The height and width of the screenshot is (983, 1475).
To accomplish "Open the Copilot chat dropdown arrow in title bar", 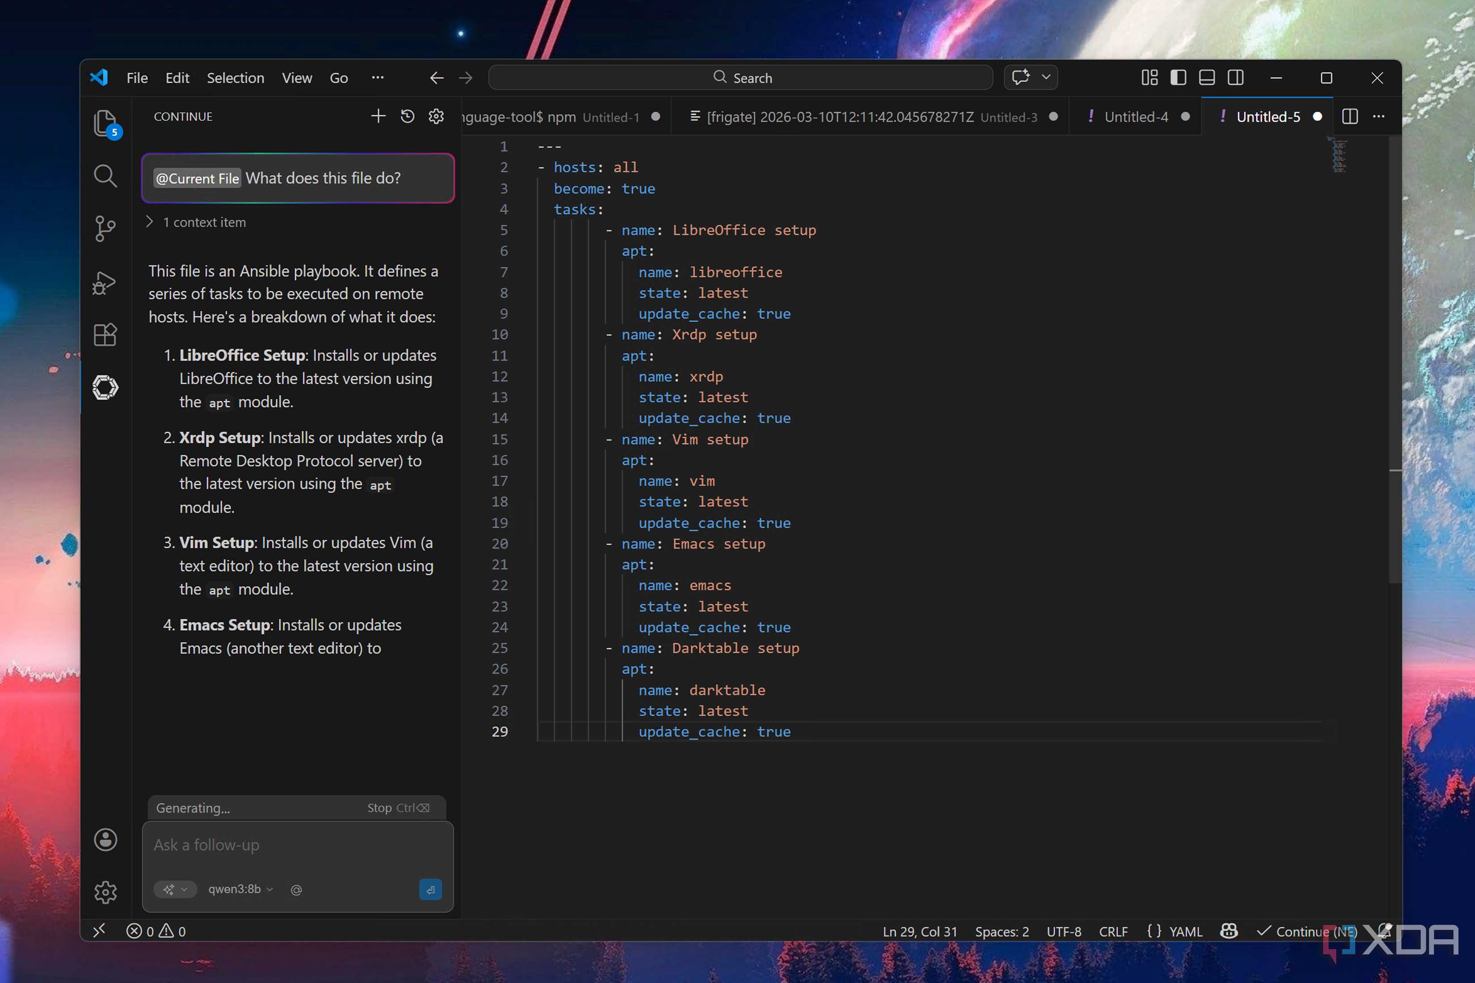I will (1046, 77).
